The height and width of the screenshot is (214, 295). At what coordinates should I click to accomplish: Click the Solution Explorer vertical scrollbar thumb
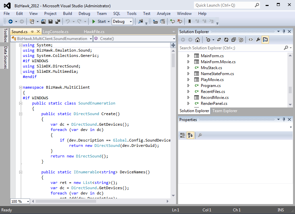[290, 90]
